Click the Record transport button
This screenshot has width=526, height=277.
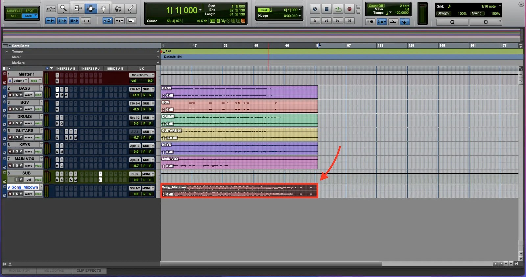[x=349, y=9]
